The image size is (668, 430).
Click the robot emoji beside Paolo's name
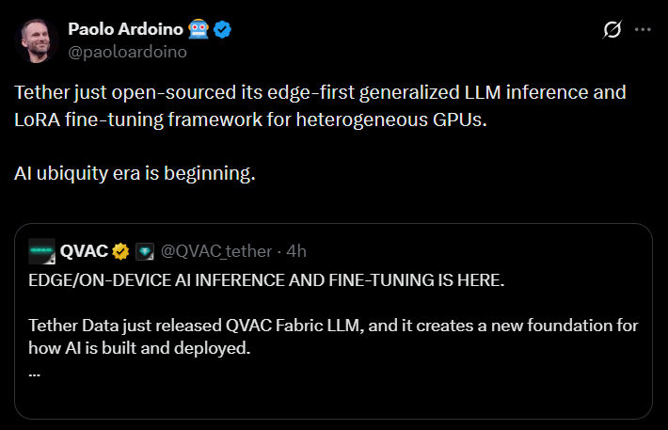click(x=199, y=30)
